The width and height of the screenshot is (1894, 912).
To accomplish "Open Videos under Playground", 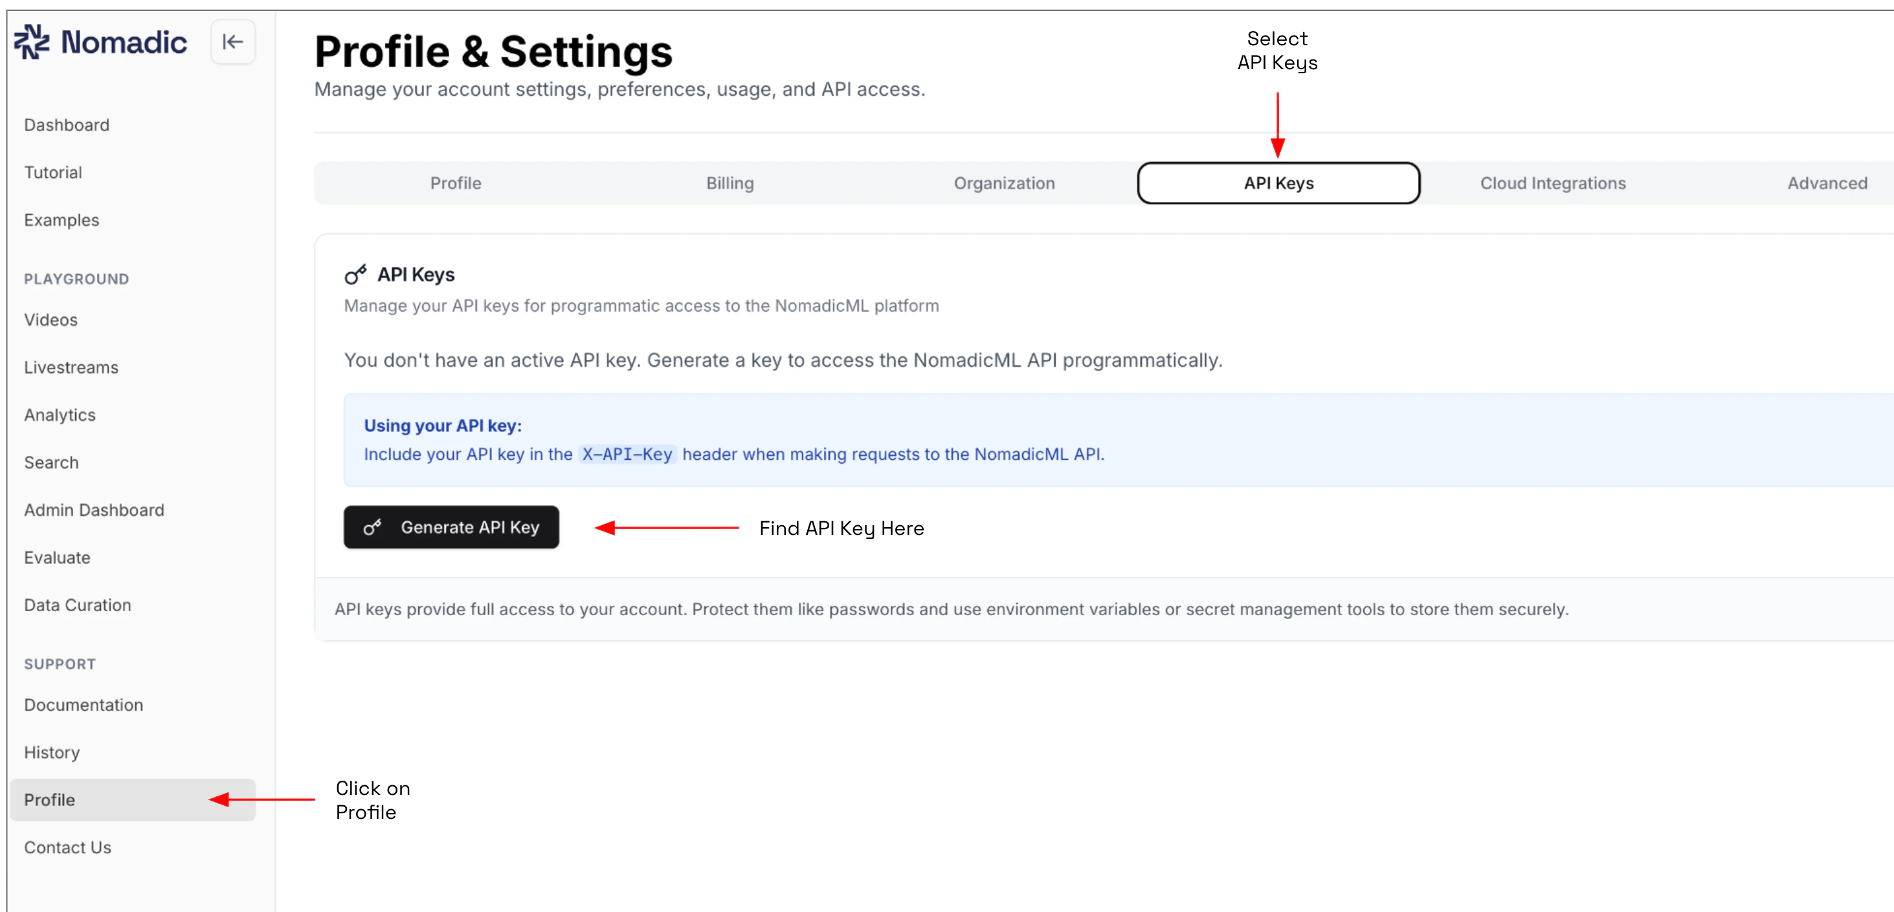I will [50, 320].
